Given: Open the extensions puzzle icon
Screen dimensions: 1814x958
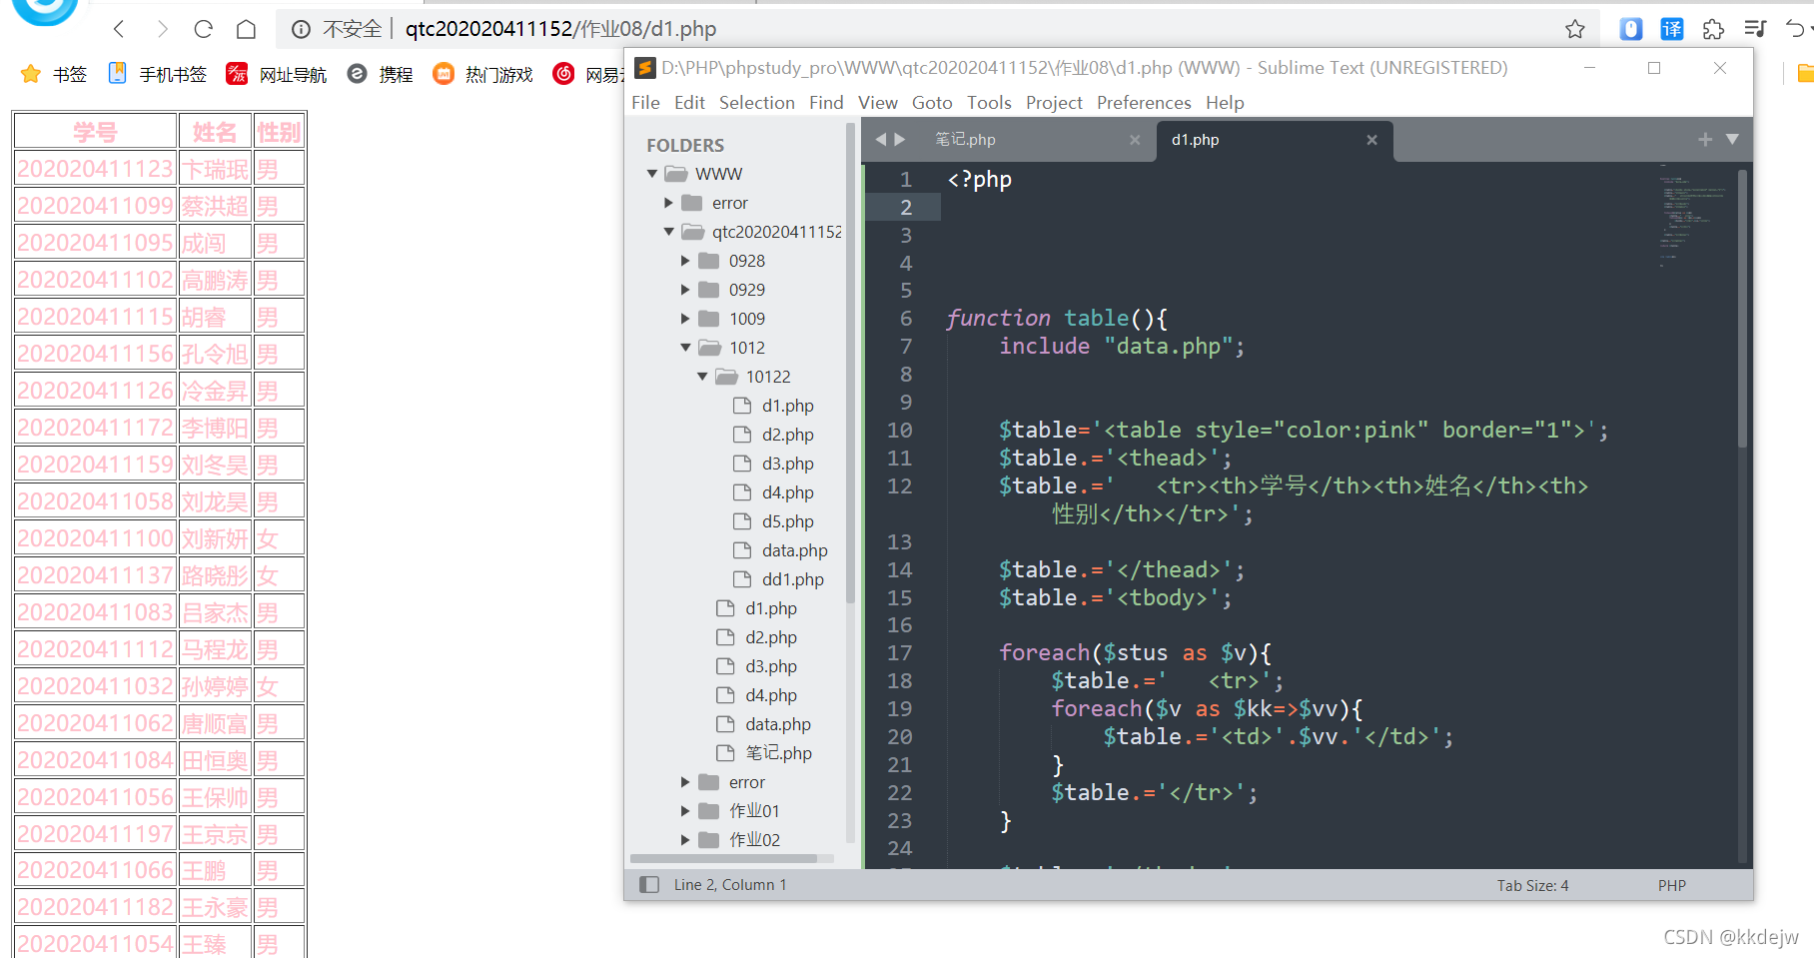Looking at the screenshot, I should [x=1713, y=29].
